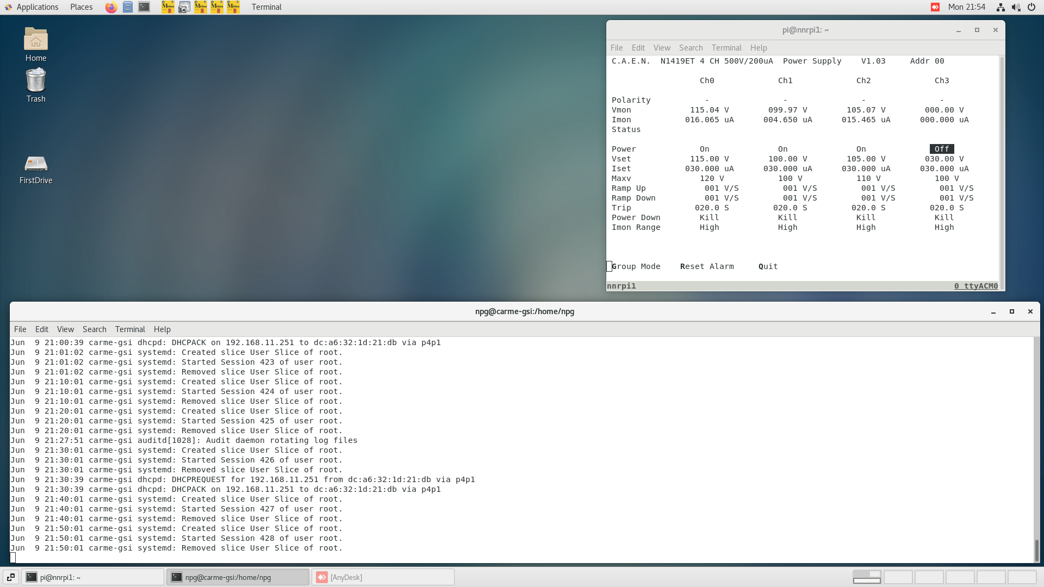Open the screenshot tool icon between the Midas launchers
The width and height of the screenshot is (1044, 587).
click(184, 7)
